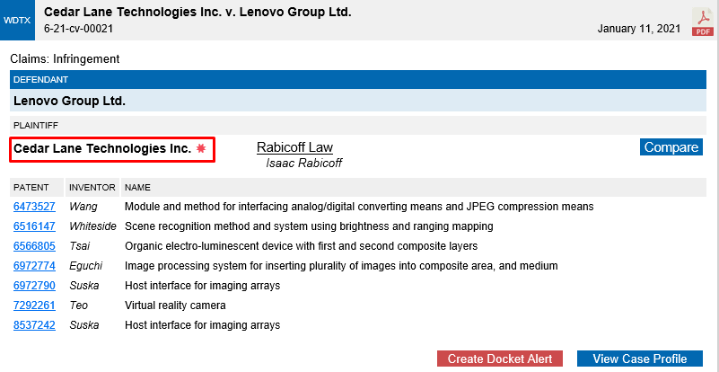The image size is (719, 372).
Task: Click the WDTX court badge
Action: 17,20
